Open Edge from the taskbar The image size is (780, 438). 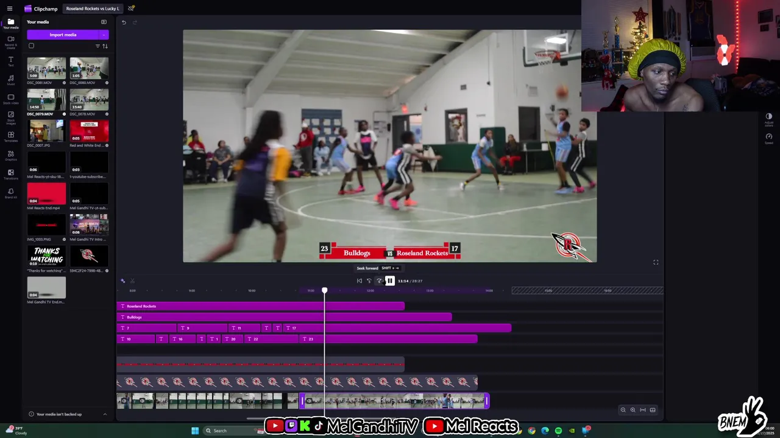click(x=545, y=431)
